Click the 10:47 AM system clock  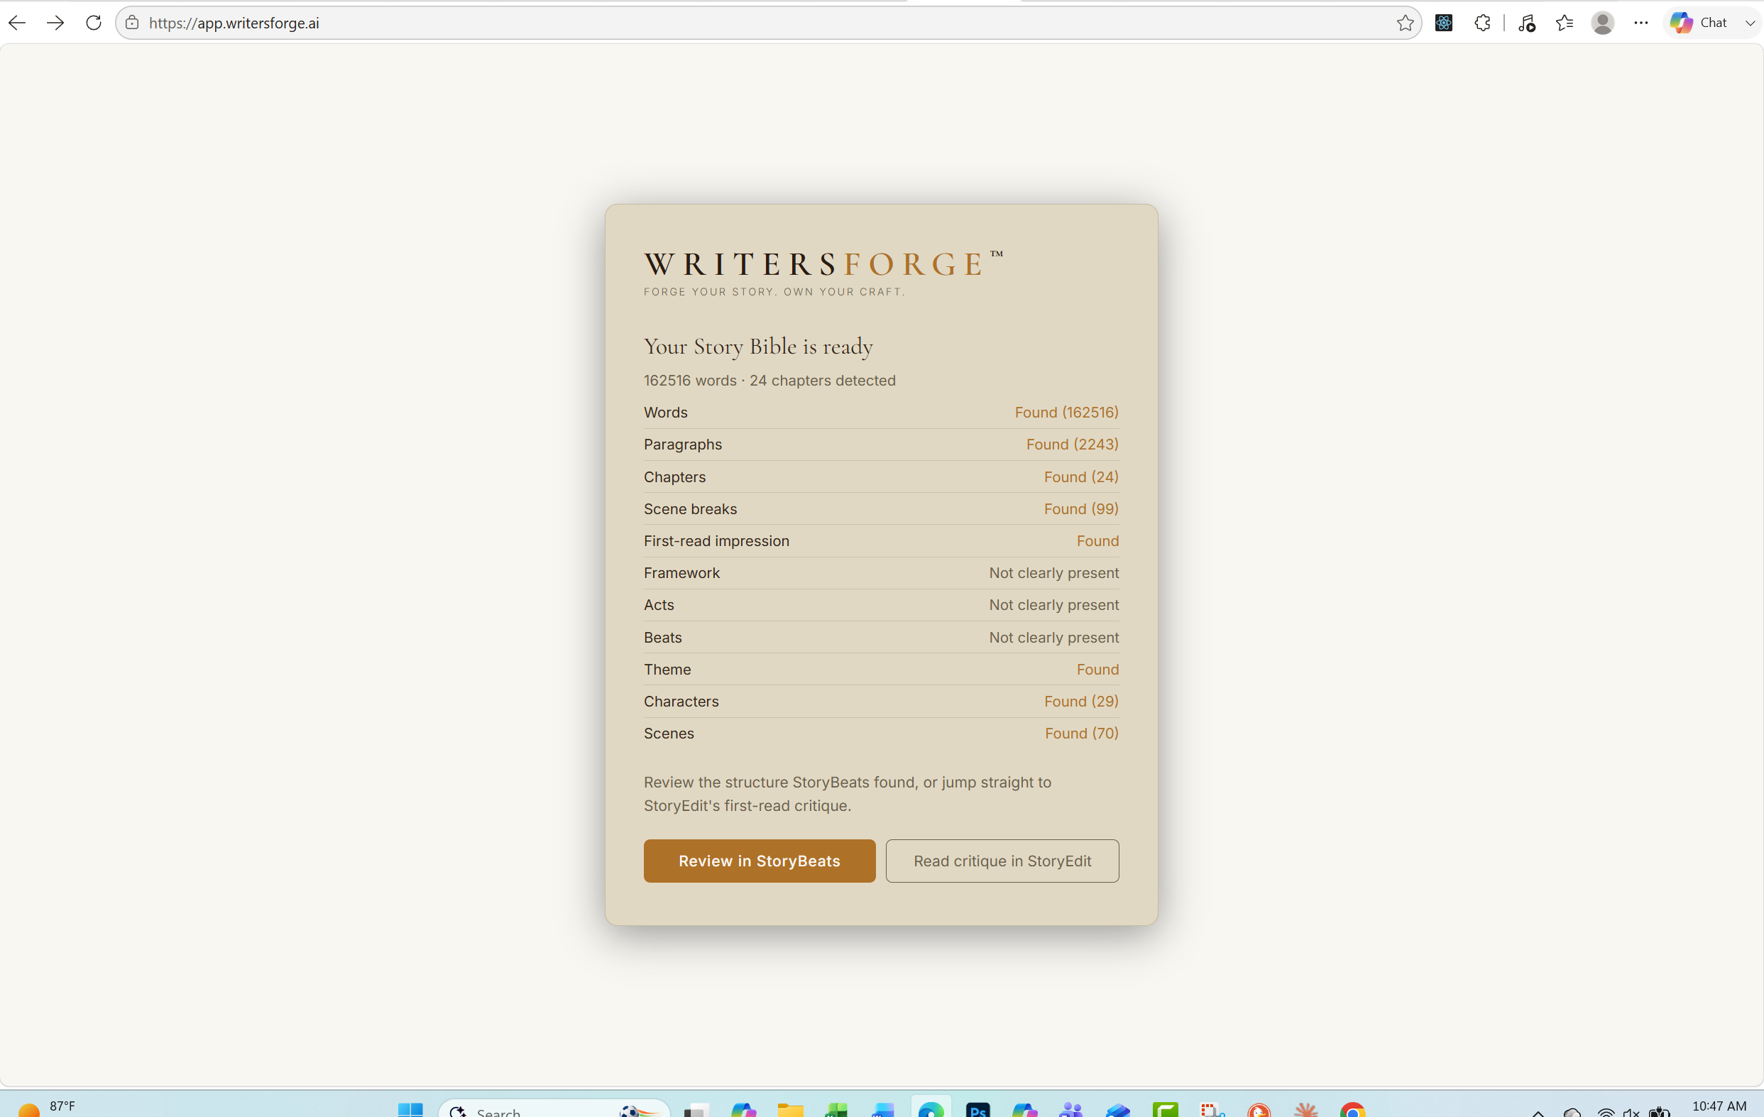[1719, 1106]
